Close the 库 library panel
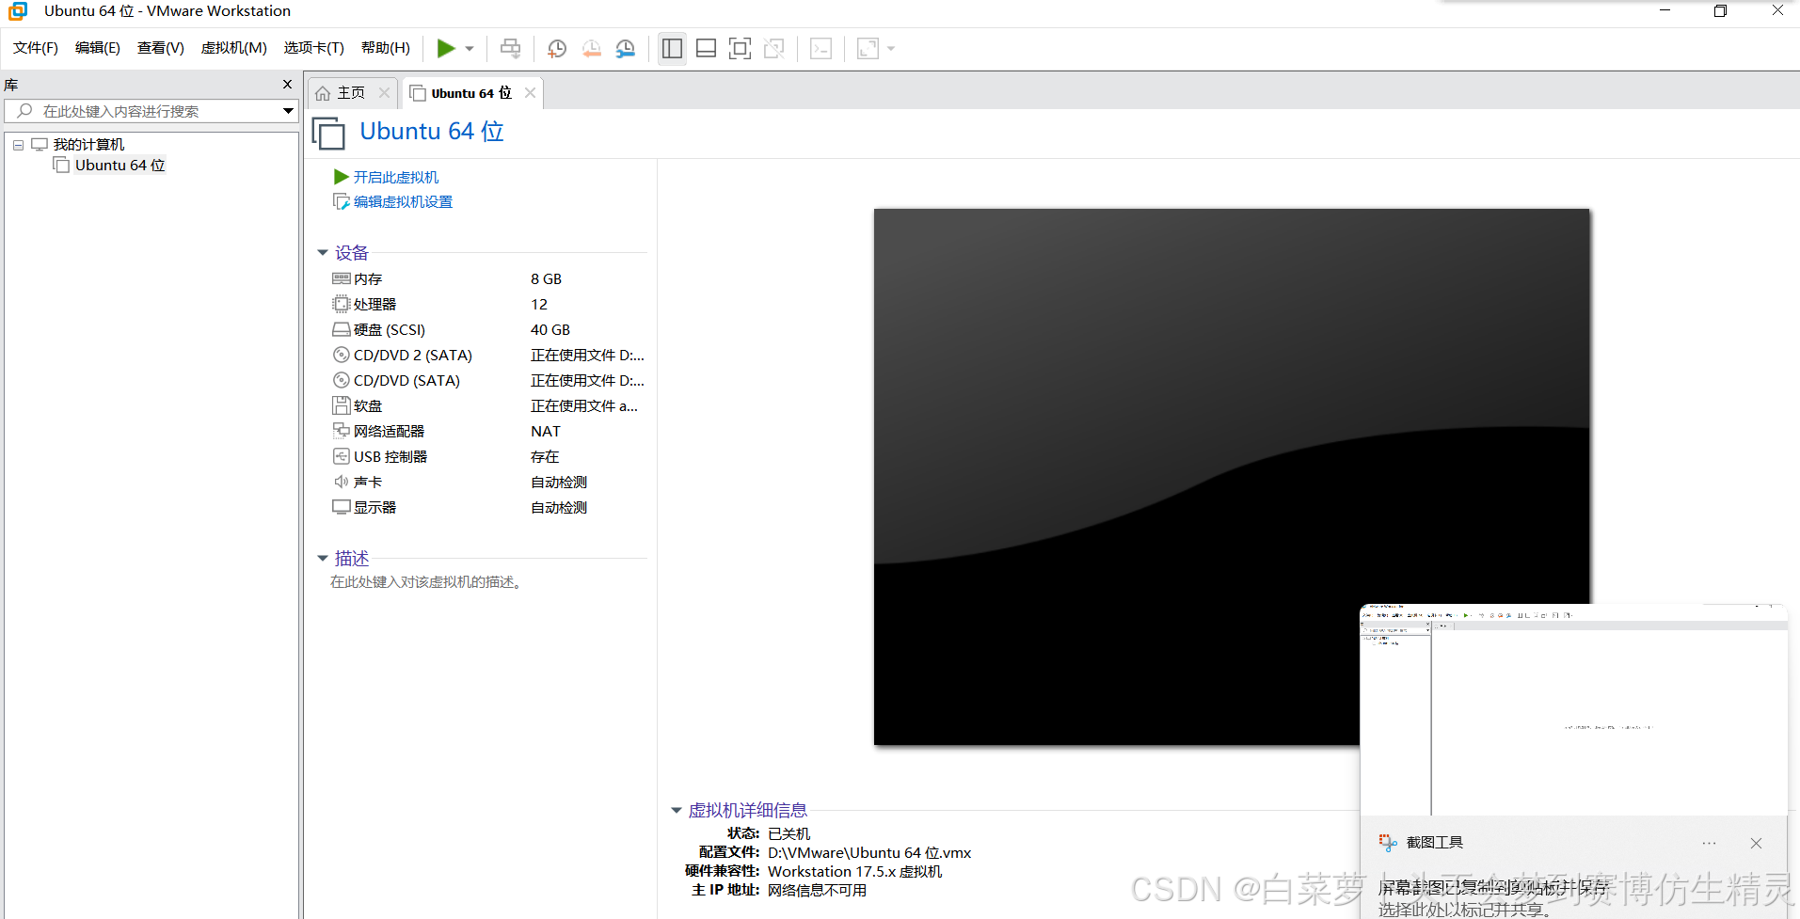The height and width of the screenshot is (919, 1800). 288,85
